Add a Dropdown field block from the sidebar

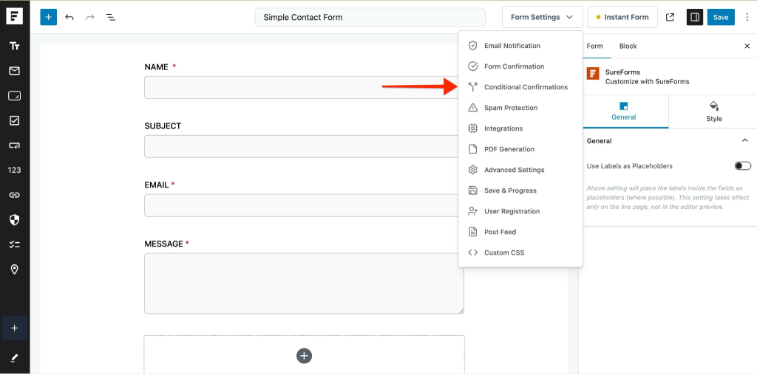pos(15,145)
